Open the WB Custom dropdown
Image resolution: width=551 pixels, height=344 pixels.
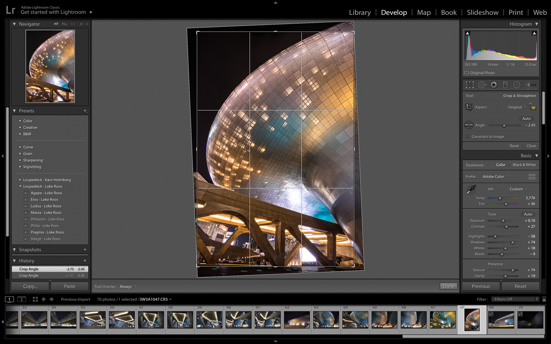point(518,189)
